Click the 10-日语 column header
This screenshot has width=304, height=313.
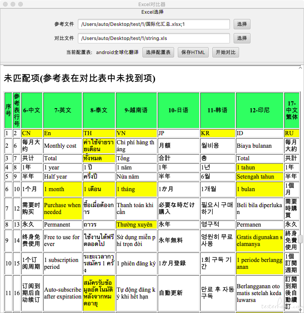tap(179, 110)
